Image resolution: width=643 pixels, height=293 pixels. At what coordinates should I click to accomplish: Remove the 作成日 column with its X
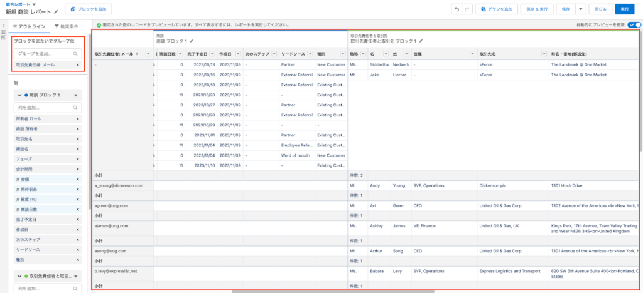77,229
